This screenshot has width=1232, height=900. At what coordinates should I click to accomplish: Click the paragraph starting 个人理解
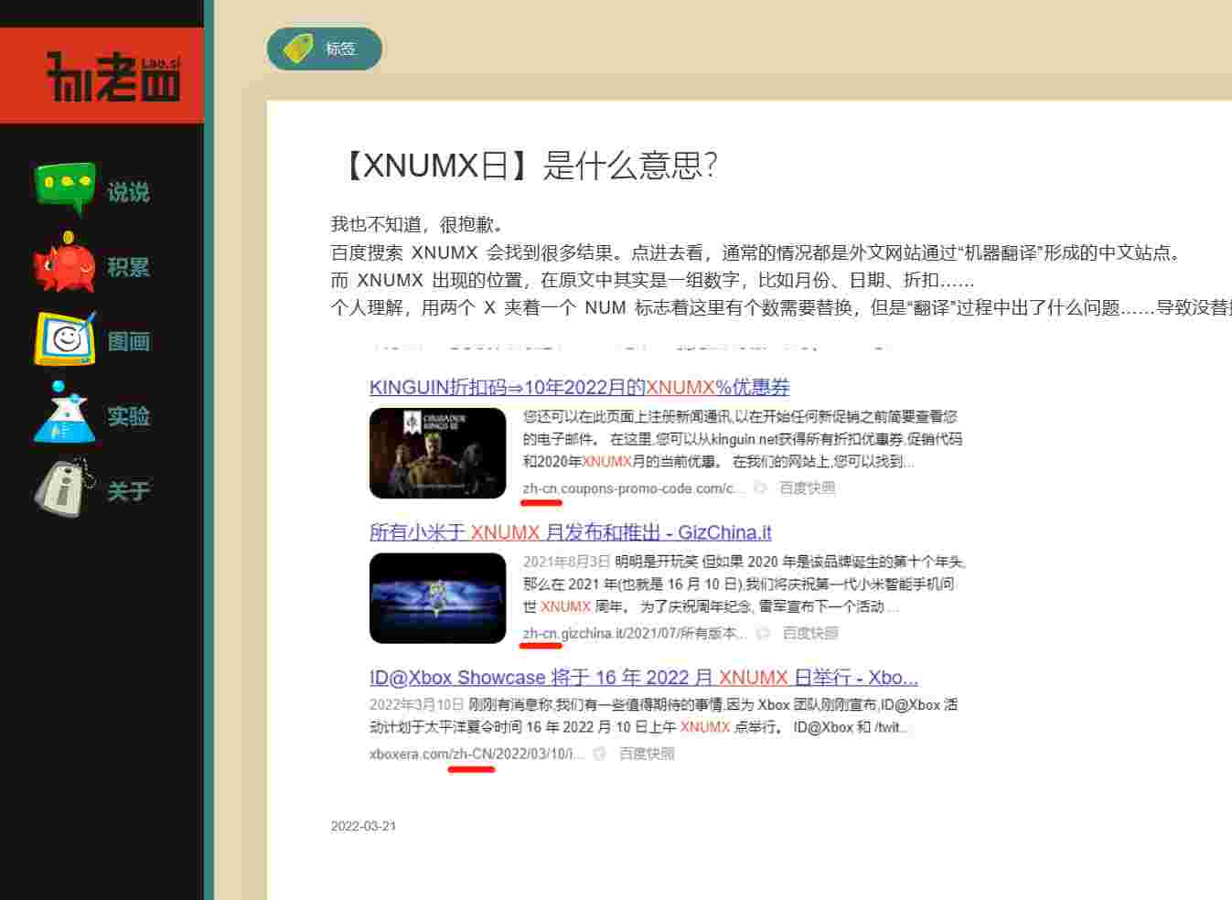(781, 307)
